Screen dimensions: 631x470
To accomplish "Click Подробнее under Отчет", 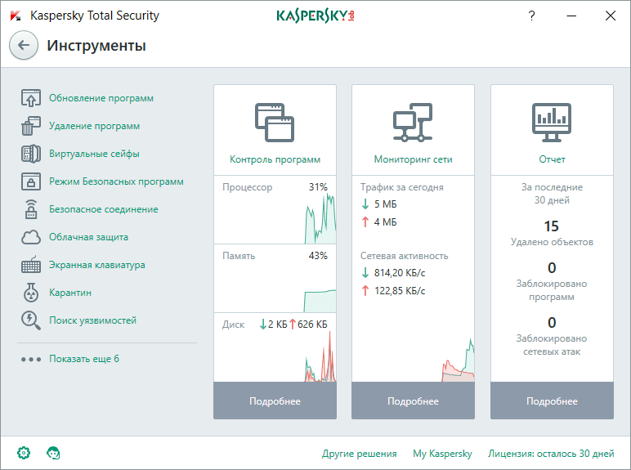I will [x=552, y=401].
